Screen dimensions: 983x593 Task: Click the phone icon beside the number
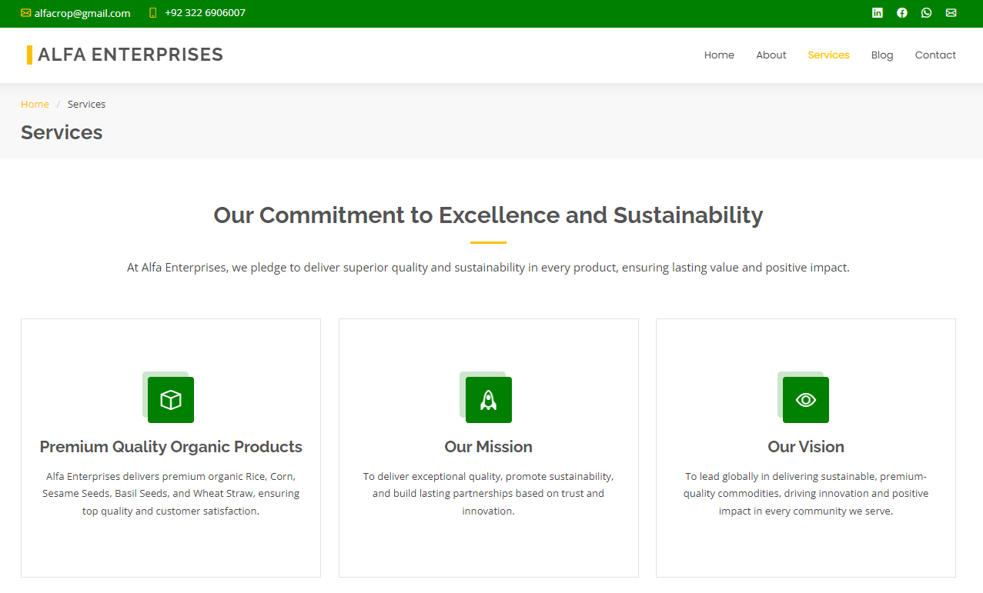click(x=152, y=13)
